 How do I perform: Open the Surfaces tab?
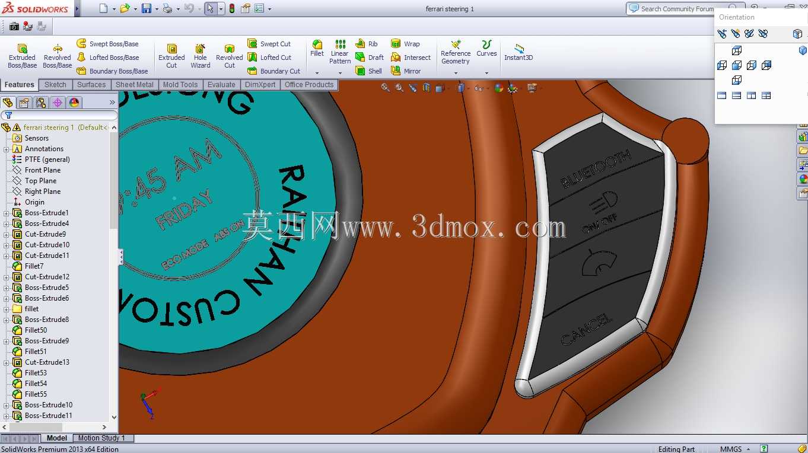click(91, 85)
